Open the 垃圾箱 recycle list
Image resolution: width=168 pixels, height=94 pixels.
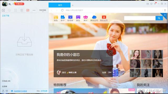coord(4,86)
